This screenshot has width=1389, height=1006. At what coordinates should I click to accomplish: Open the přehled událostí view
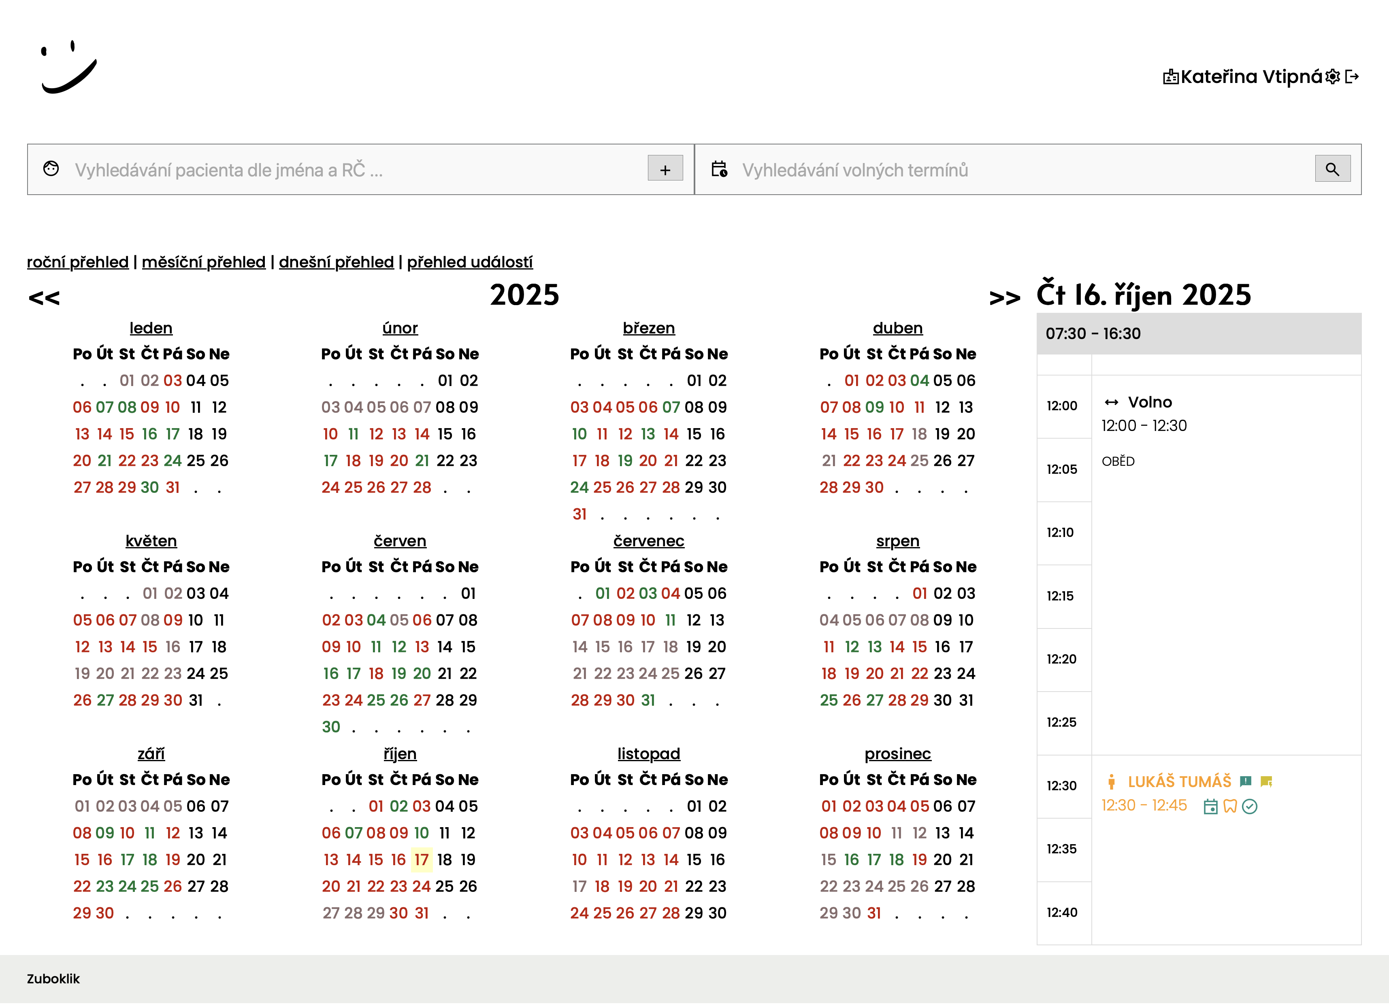pos(470,262)
